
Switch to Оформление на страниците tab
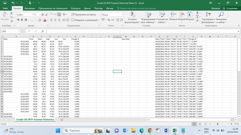coord(53,8)
